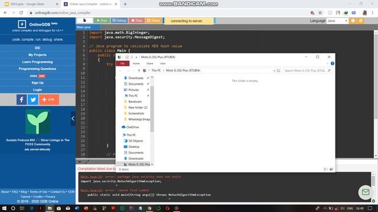Select the Screenshots folder in navigation pane

coord(136,114)
